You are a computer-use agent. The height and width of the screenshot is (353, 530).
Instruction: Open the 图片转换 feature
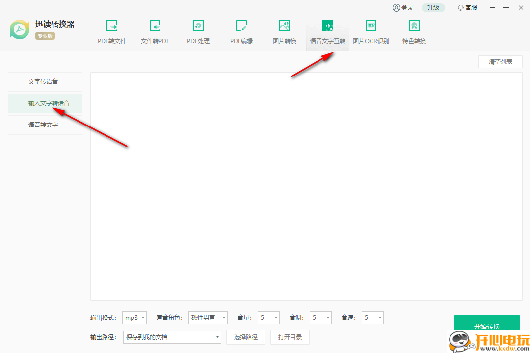pos(285,31)
